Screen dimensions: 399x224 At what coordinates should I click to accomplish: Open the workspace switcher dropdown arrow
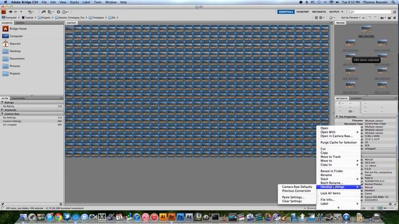coord(342,12)
